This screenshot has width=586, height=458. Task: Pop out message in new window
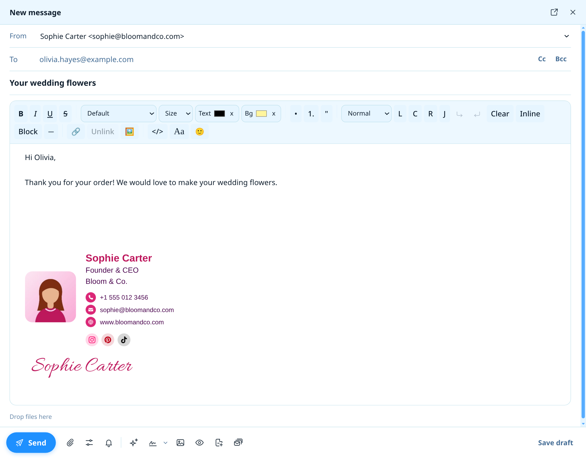coord(554,12)
